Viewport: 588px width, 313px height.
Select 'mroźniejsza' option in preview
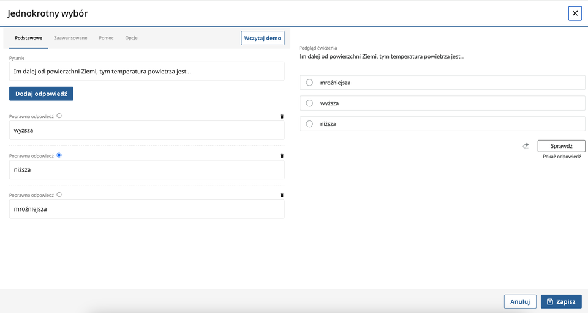tap(309, 83)
